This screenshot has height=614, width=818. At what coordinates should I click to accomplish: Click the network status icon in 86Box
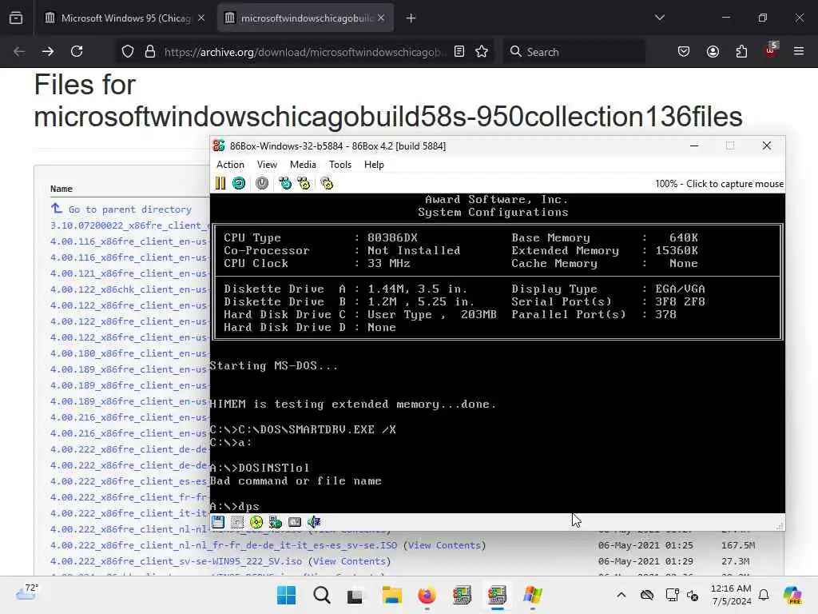pos(276,522)
